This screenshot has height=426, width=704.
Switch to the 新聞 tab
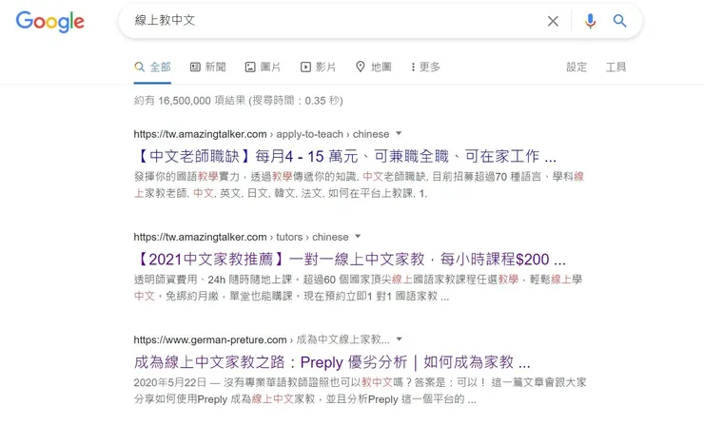pos(208,67)
